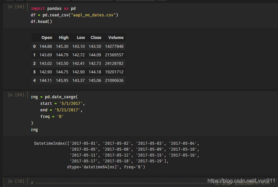Click Open value 143.02
278x187 pixels.
(46, 64)
